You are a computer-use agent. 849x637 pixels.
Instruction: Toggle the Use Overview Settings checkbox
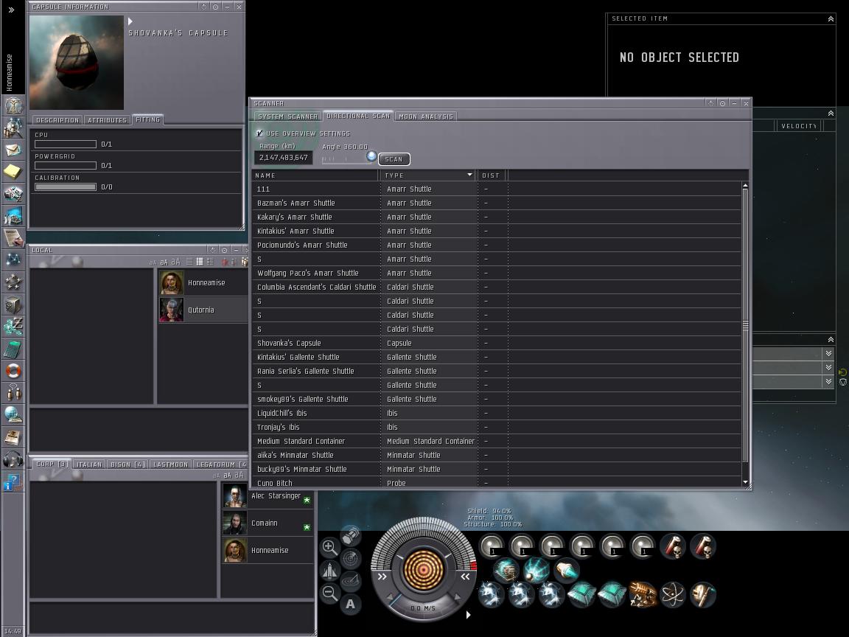pyautogui.click(x=259, y=133)
